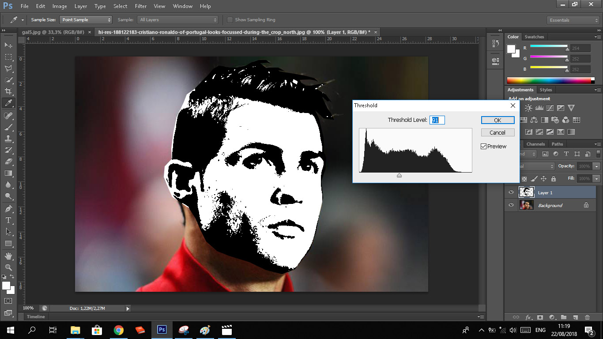Select the Horizontal Type tool

pyautogui.click(x=8, y=220)
